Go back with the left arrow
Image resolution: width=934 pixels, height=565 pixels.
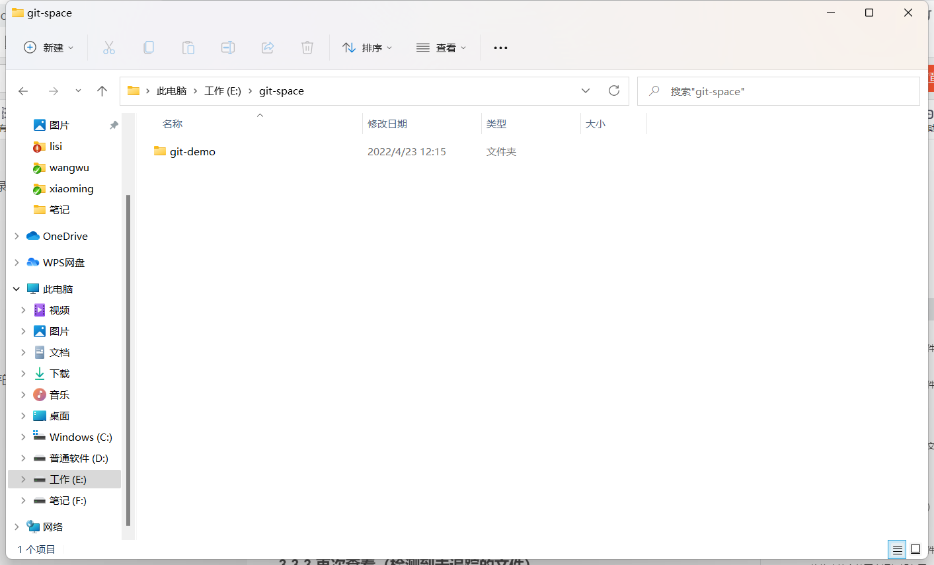point(23,91)
